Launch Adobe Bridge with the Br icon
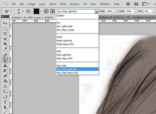Viewport: 156px width, 114px height. [128, 4]
